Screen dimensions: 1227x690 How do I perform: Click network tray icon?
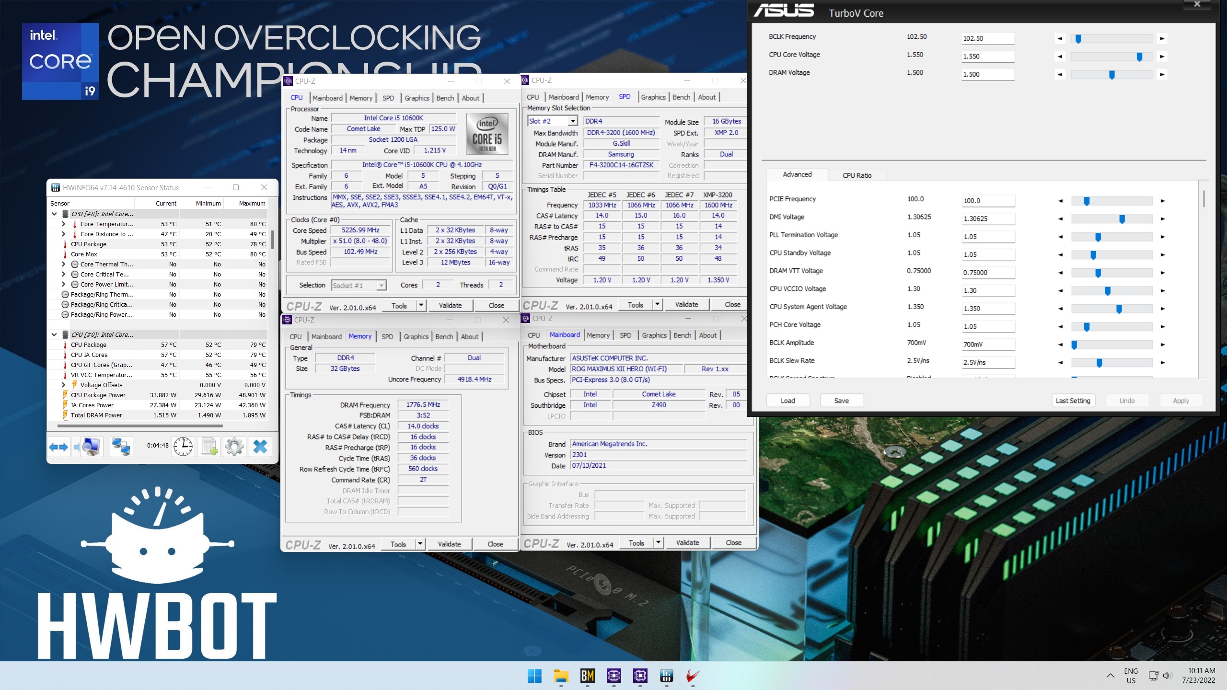1153,676
